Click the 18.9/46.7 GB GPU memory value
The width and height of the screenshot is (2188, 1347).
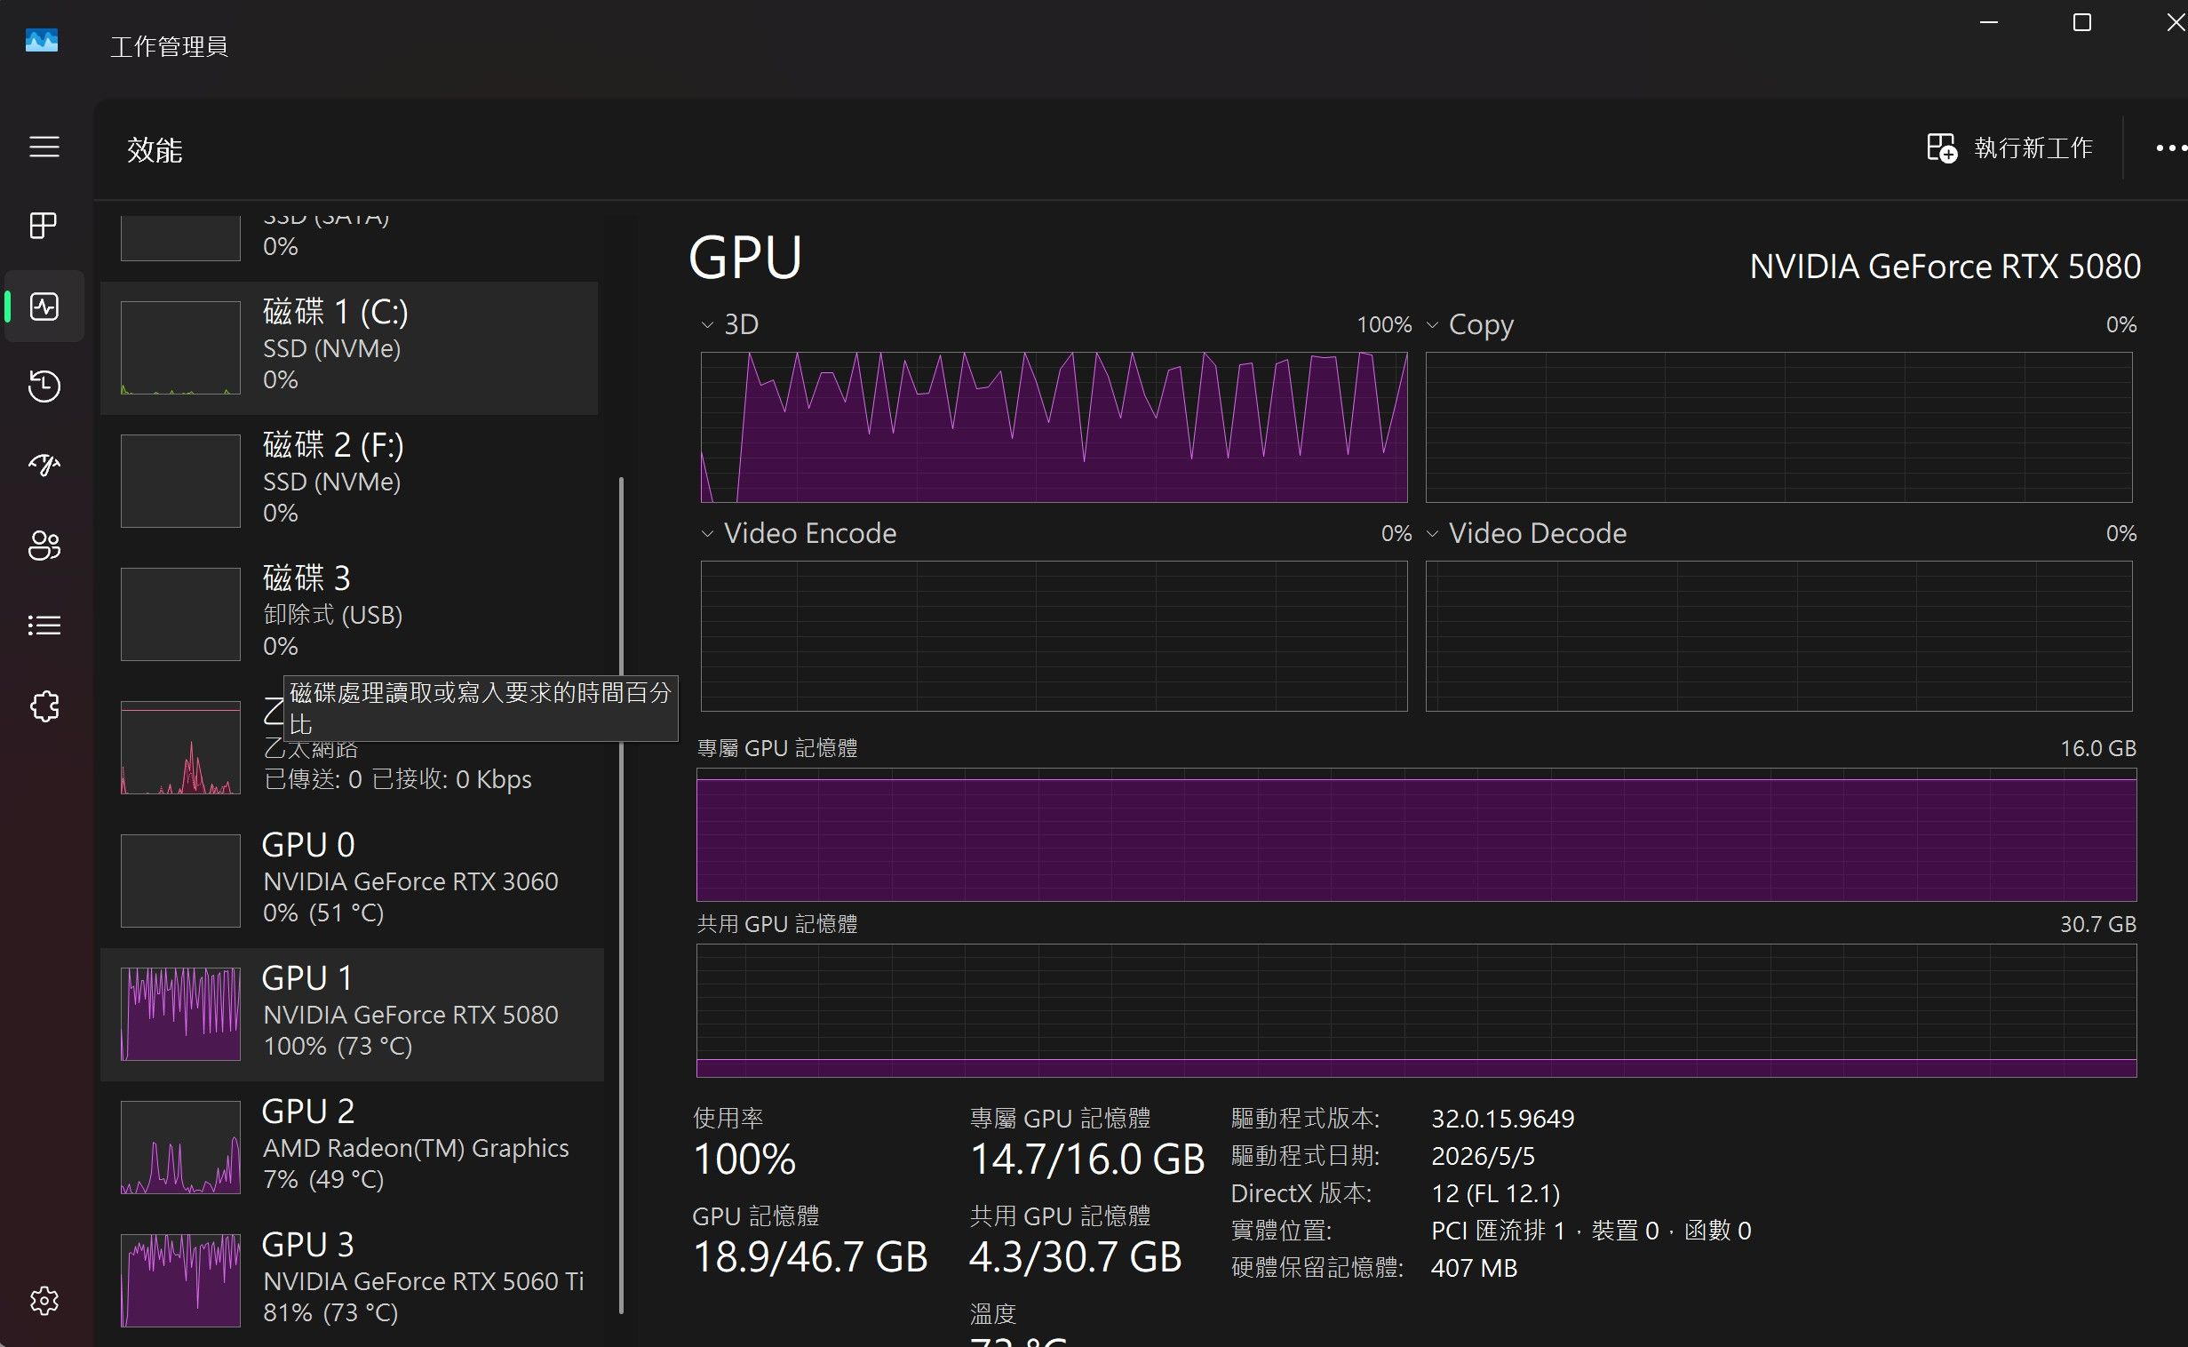(x=810, y=1257)
